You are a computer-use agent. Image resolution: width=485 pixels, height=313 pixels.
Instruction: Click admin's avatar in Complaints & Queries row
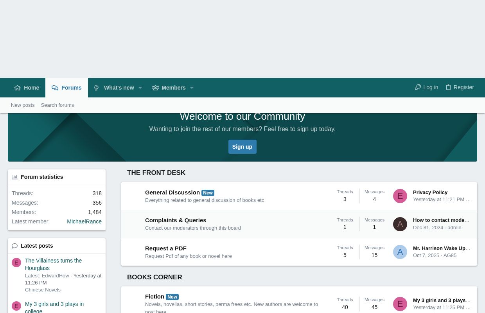click(x=400, y=224)
